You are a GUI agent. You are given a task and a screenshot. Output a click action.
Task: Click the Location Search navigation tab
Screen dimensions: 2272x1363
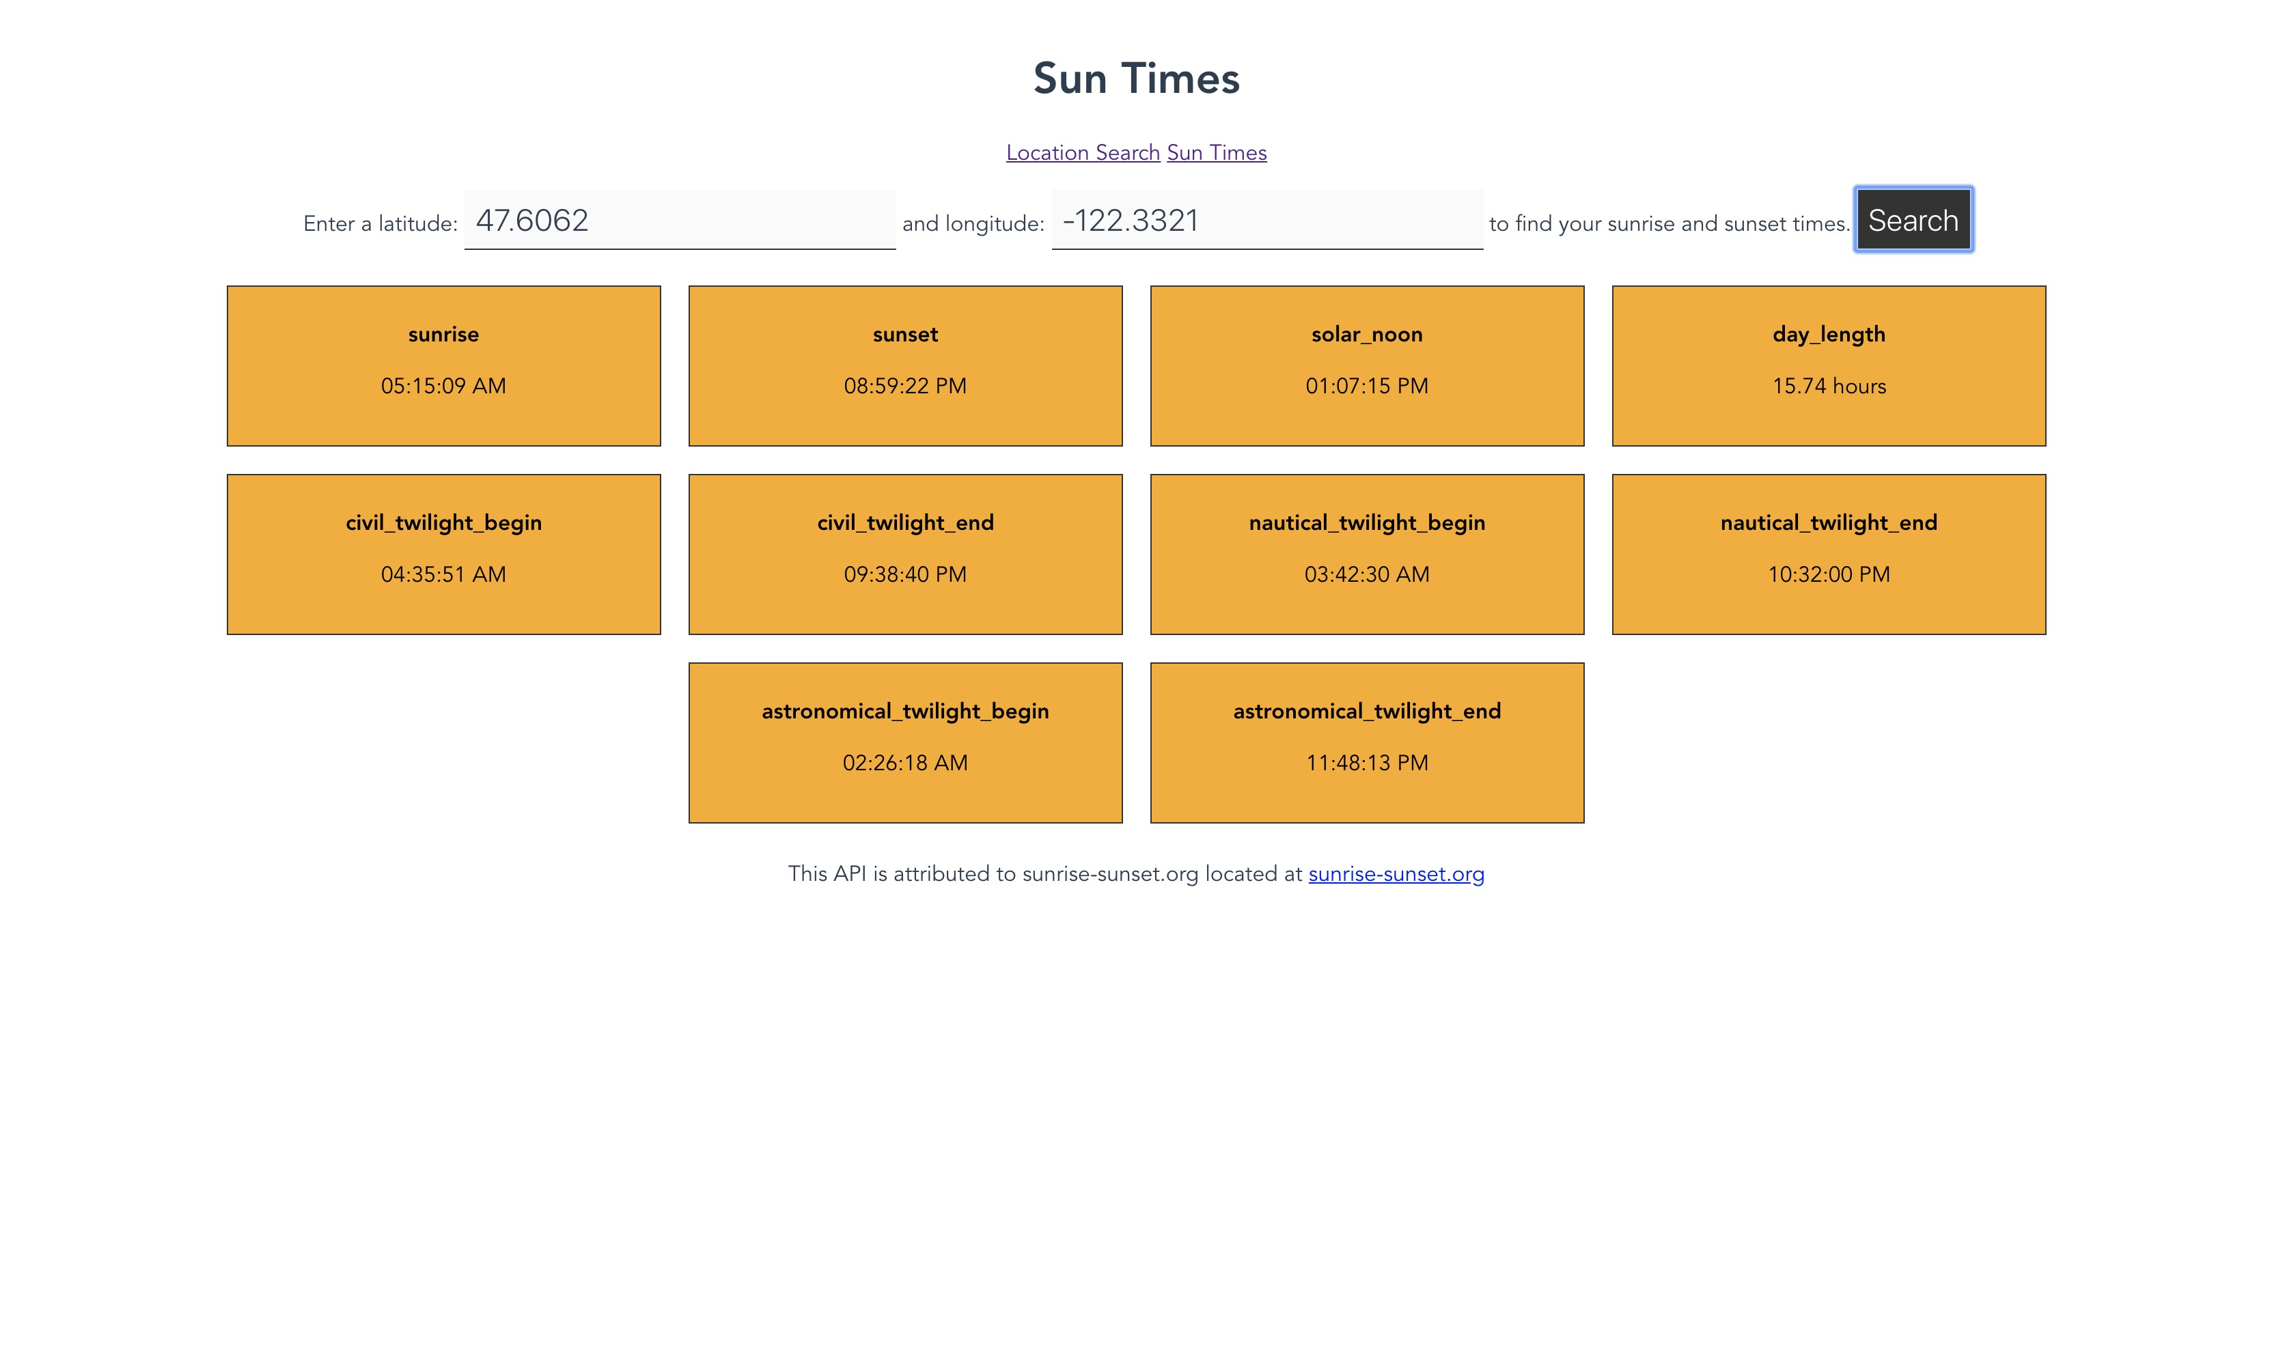pos(1083,152)
